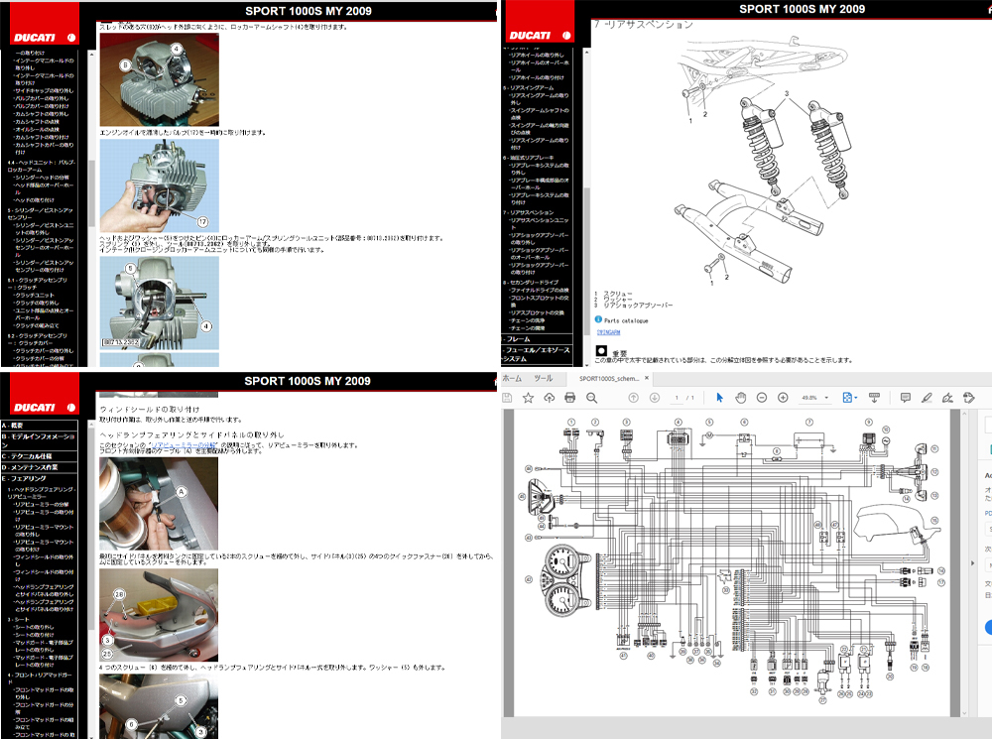Viewport: 992px width, 739px height.
Task: Click the cylinder head photo labeled B and 4
Action: pos(160,79)
